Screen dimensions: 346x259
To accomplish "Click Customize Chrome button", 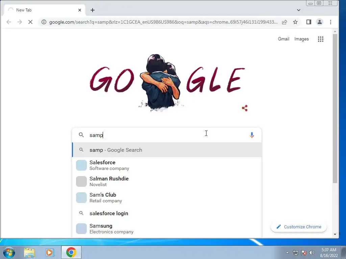I will [299, 227].
